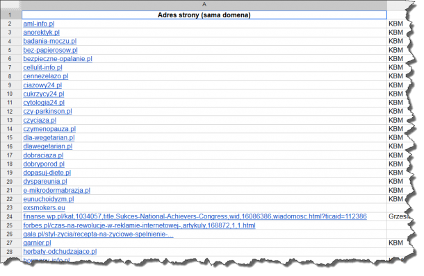The width and height of the screenshot is (424, 276).
Task: Open the cukrzycy24.pl link
Action: coord(44,94)
